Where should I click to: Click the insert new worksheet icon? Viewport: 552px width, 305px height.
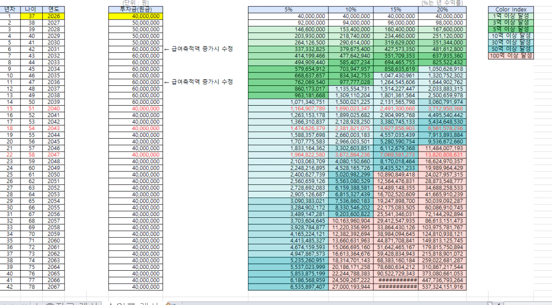[170, 304]
